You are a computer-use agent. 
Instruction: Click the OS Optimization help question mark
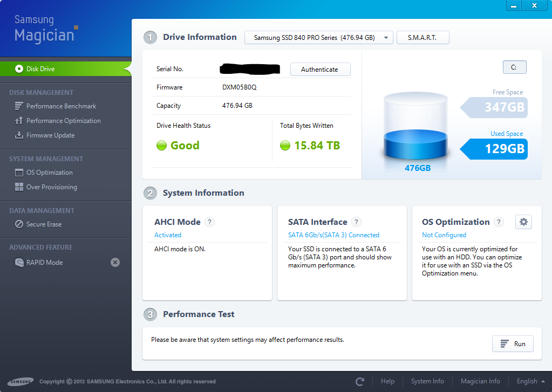(499, 222)
